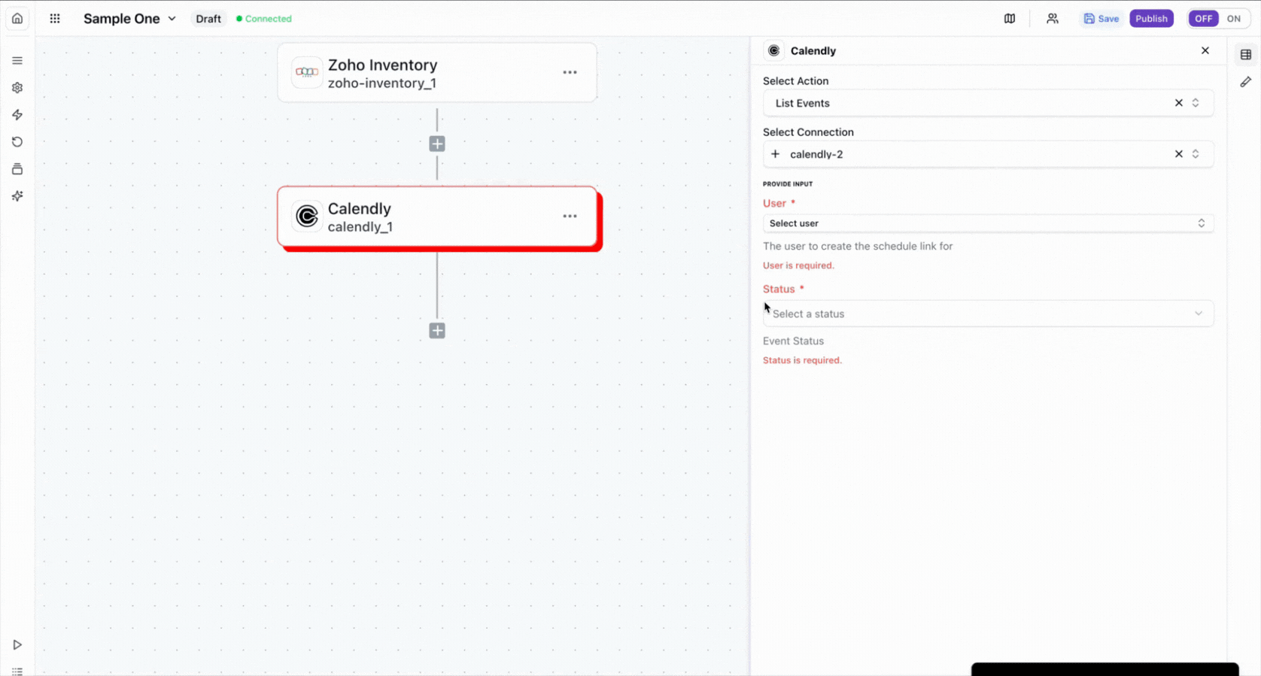
Task: Open the table panel icon on the right edge
Action: coord(1246,53)
